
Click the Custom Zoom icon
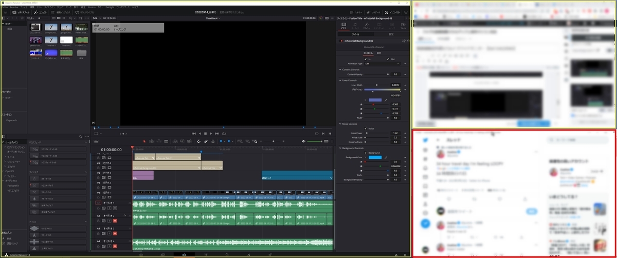255,141
